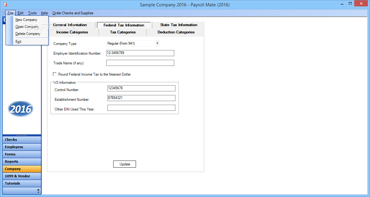Close the Payroll Mate window
The width and height of the screenshot is (370, 197).
[x=361, y=3]
